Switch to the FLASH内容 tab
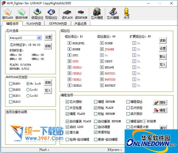178x153 pixels. 34,24
